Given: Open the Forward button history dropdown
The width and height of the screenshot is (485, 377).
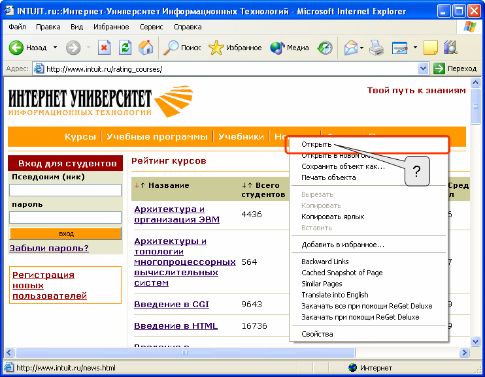Looking at the screenshot, I should [x=88, y=48].
